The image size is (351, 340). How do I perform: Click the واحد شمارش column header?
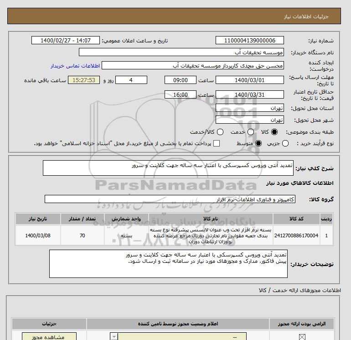126,219
